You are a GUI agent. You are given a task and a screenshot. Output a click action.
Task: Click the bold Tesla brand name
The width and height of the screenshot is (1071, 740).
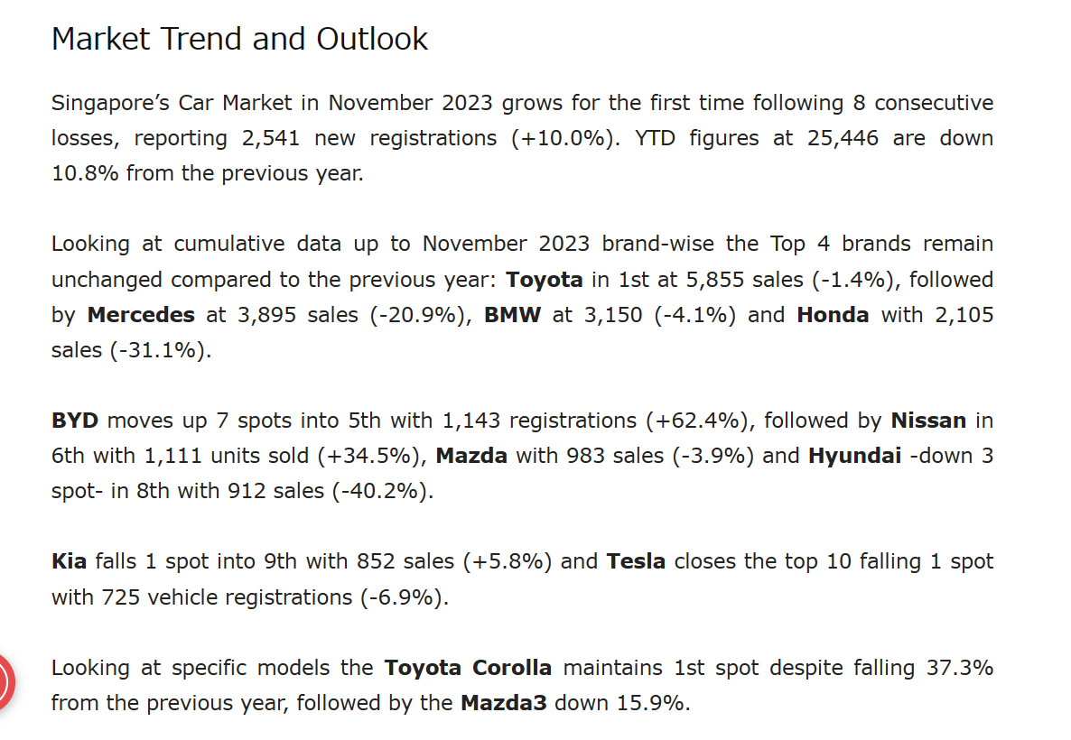[x=636, y=561]
